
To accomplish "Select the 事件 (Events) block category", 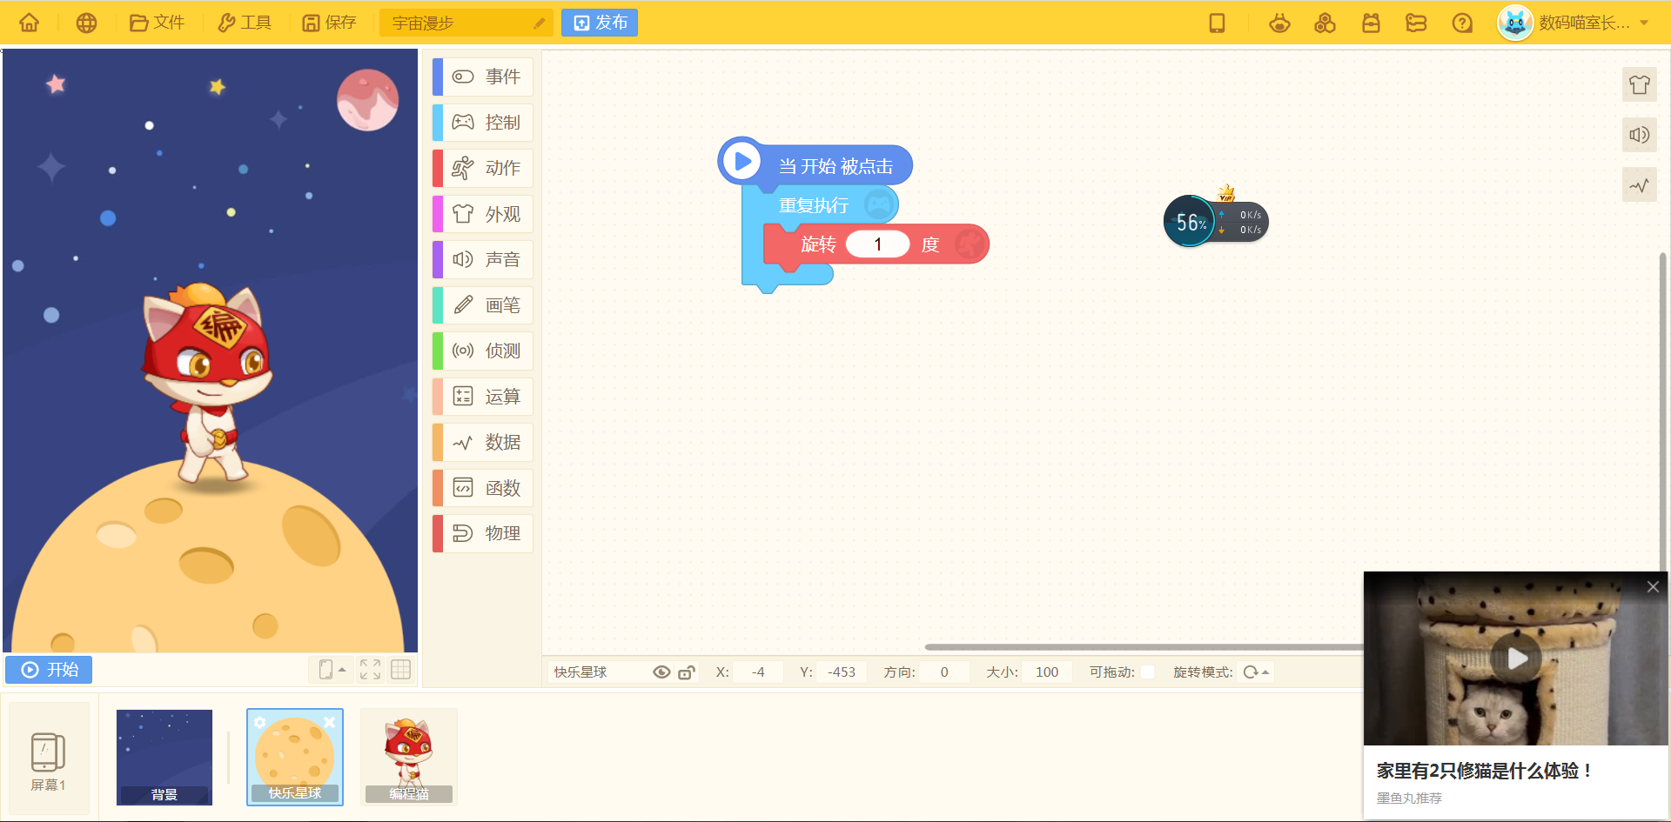I will pos(483,77).
